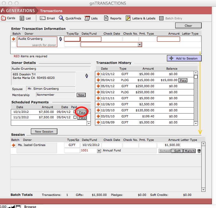The height and width of the screenshot is (208, 216).
Task: Check Paid box for 11/1/2012 payment
Action: click(x=75, y=117)
